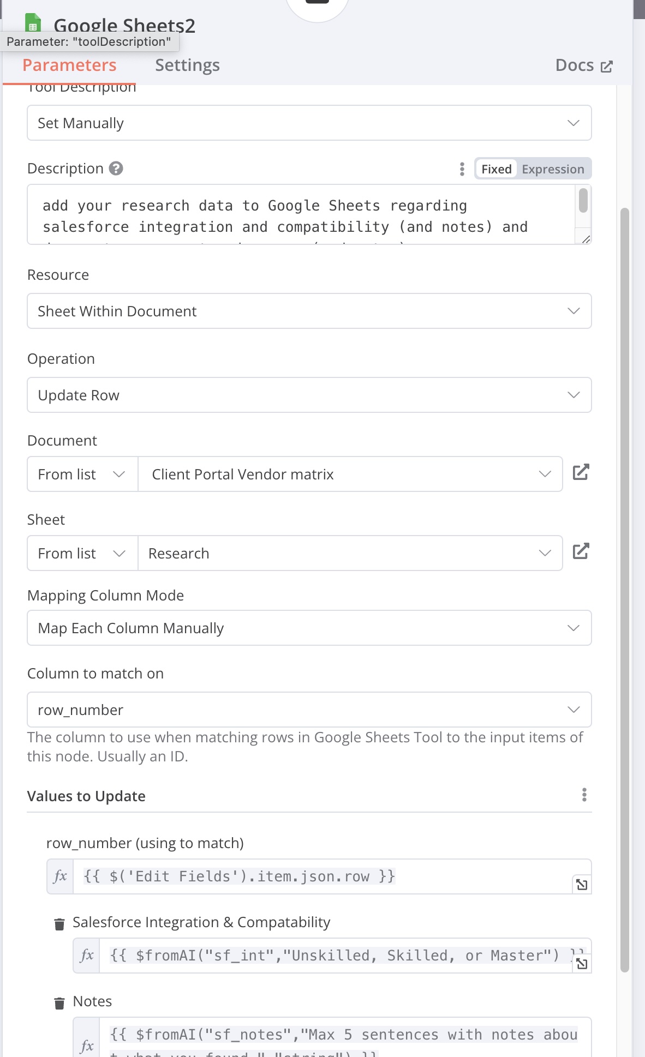Open Client Portal Vendor matrix dropdown

(x=350, y=474)
